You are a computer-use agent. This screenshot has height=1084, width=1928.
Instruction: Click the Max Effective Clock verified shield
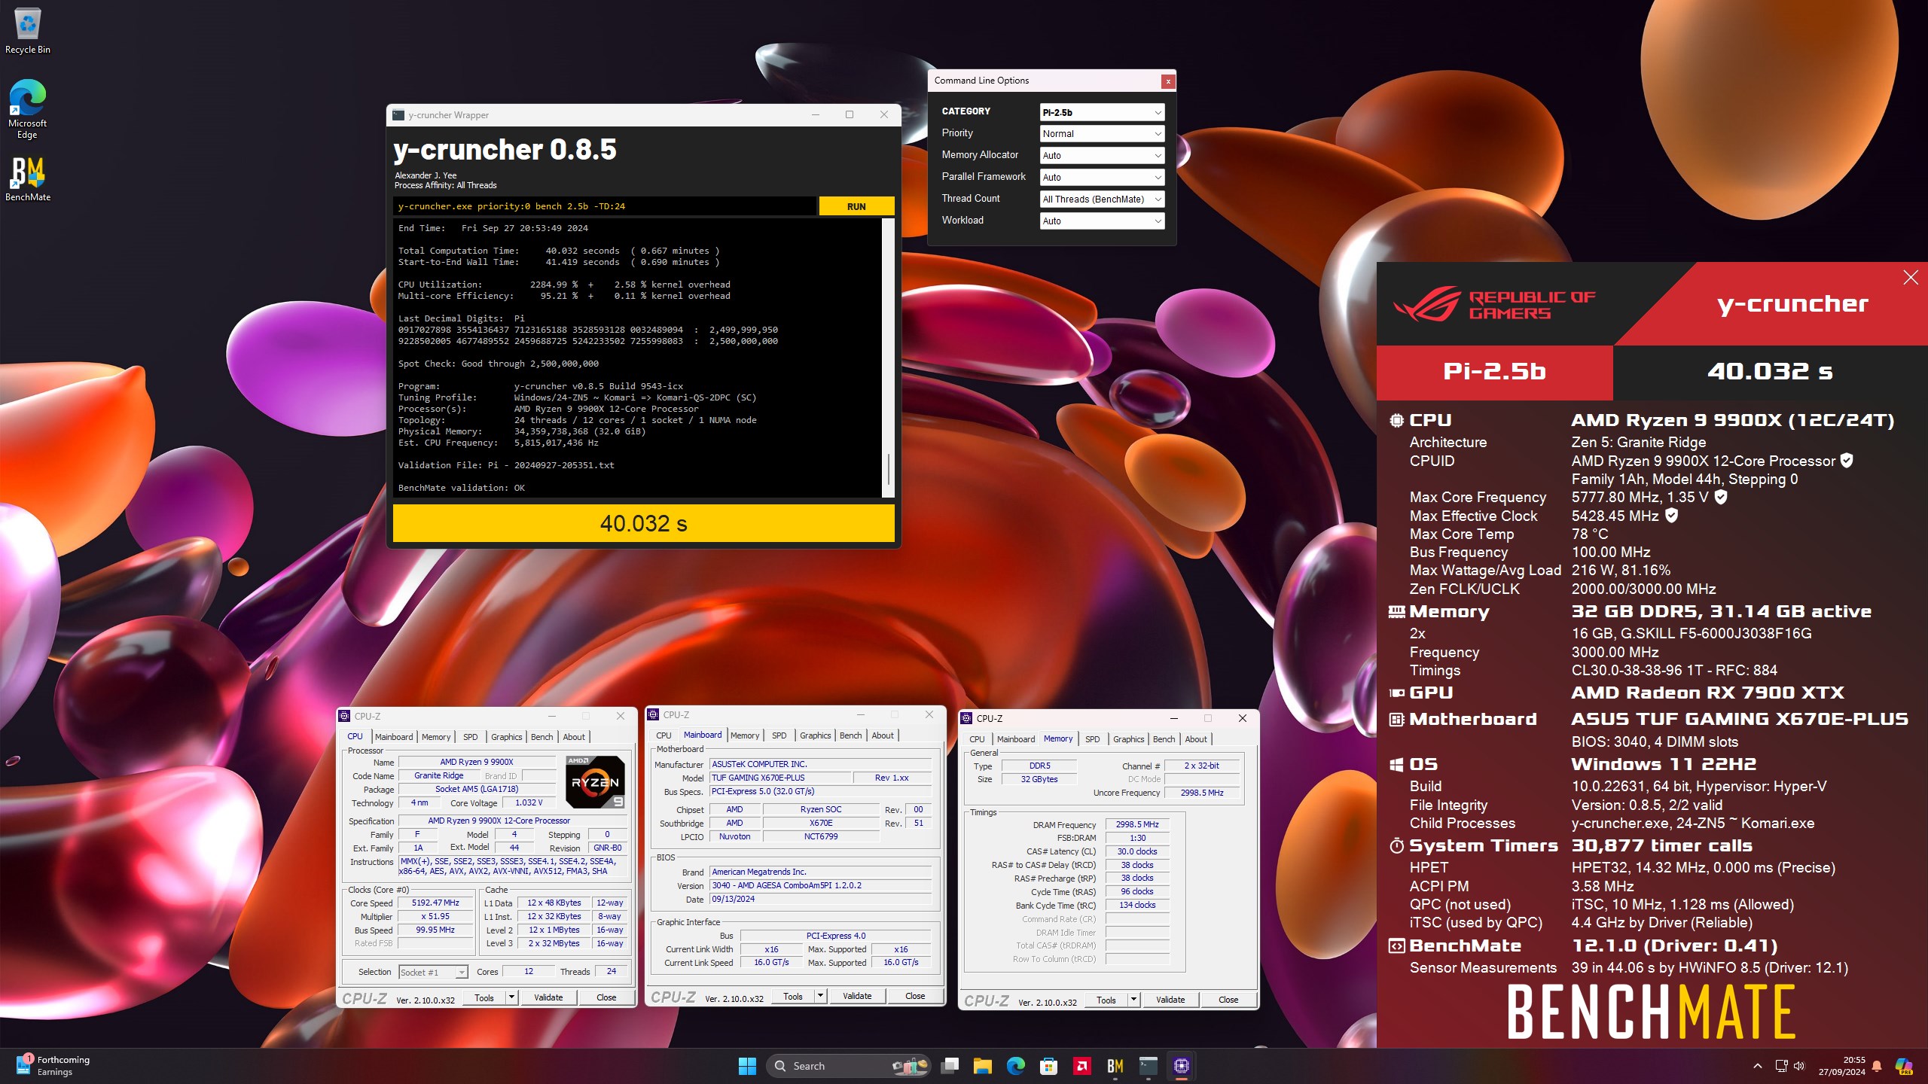[x=1671, y=516]
